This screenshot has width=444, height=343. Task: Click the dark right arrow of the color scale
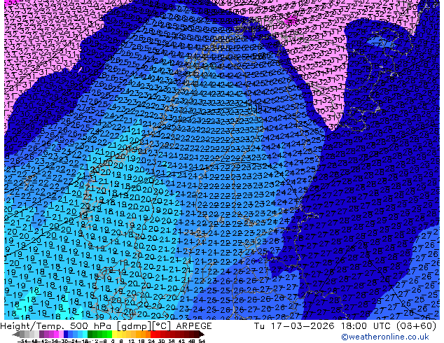click(202, 335)
